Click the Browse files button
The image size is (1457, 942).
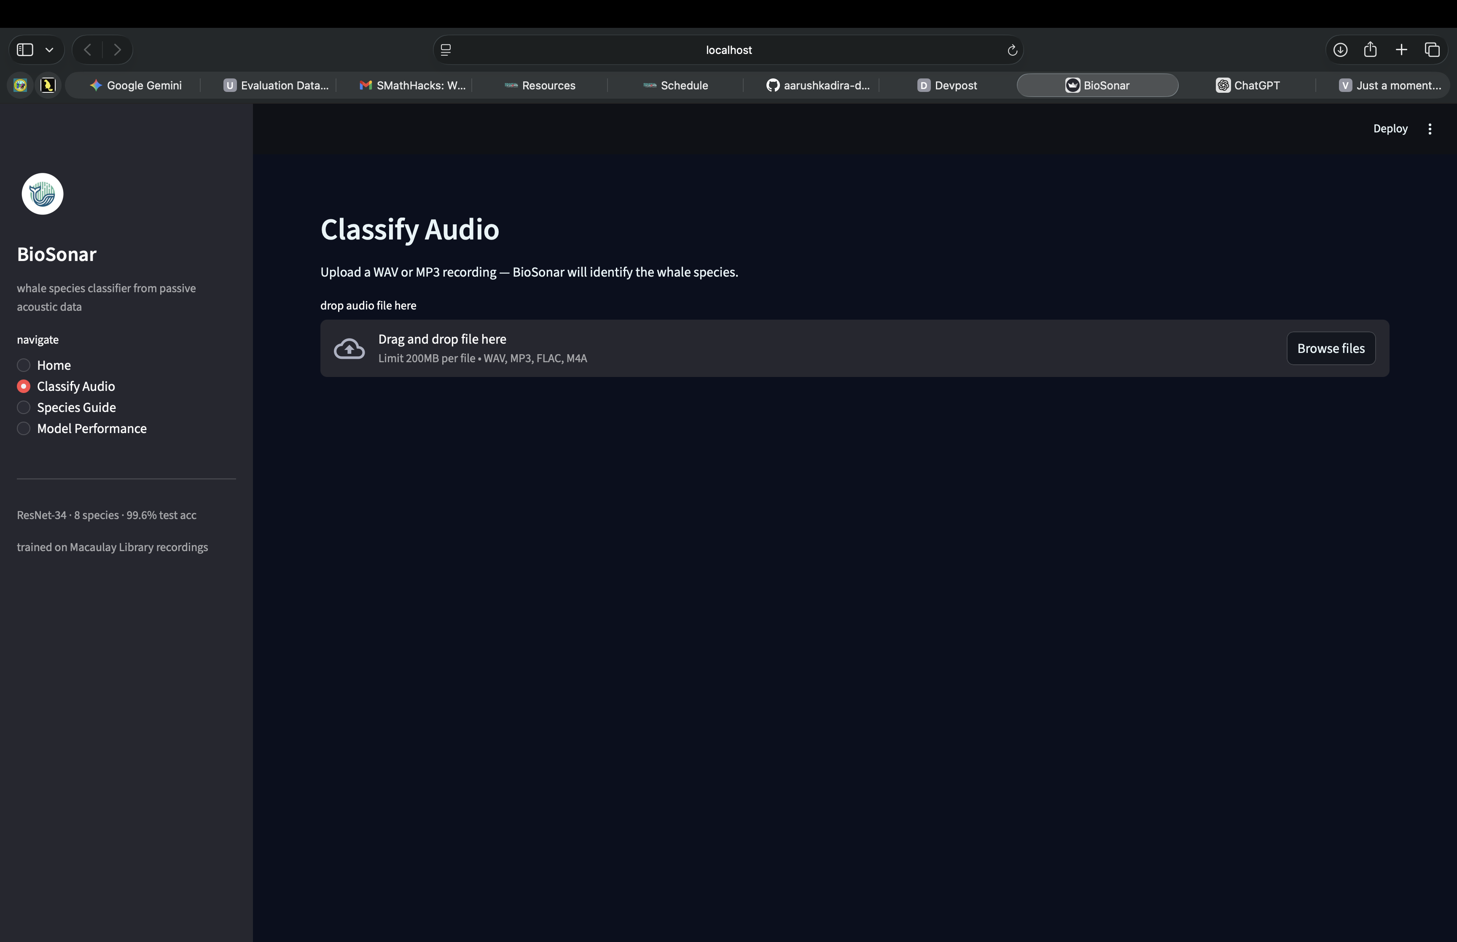coord(1331,349)
